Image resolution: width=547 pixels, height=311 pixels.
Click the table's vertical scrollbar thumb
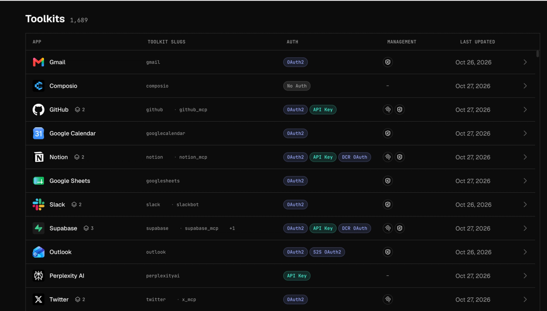coord(538,54)
